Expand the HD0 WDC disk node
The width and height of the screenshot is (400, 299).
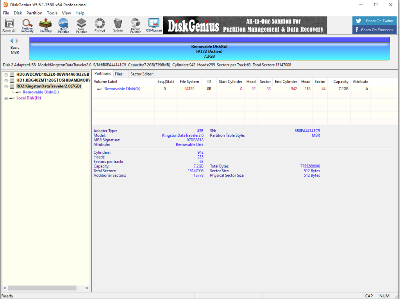[6, 75]
